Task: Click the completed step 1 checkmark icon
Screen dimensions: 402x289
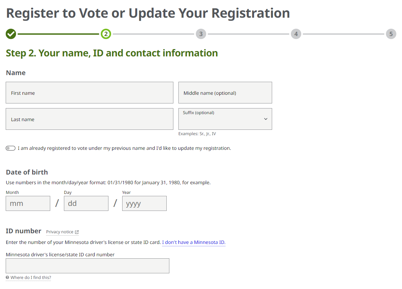Action: [x=11, y=34]
